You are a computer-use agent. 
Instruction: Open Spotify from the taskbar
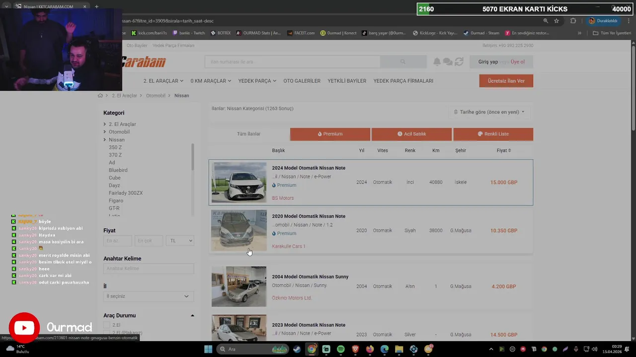pyautogui.click(x=341, y=349)
